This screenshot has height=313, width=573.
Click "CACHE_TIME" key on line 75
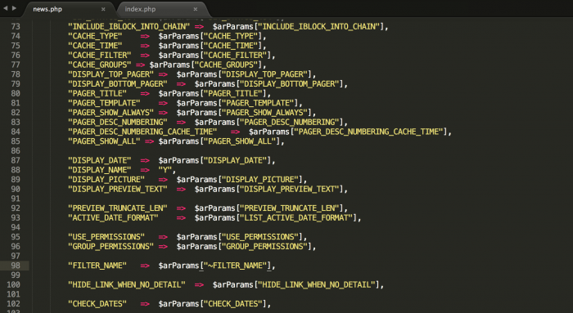95,46
